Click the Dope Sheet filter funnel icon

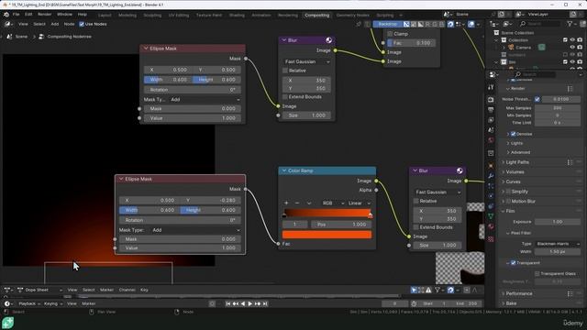tap(437, 290)
